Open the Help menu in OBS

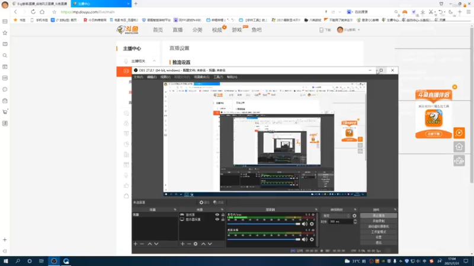tap(232, 77)
